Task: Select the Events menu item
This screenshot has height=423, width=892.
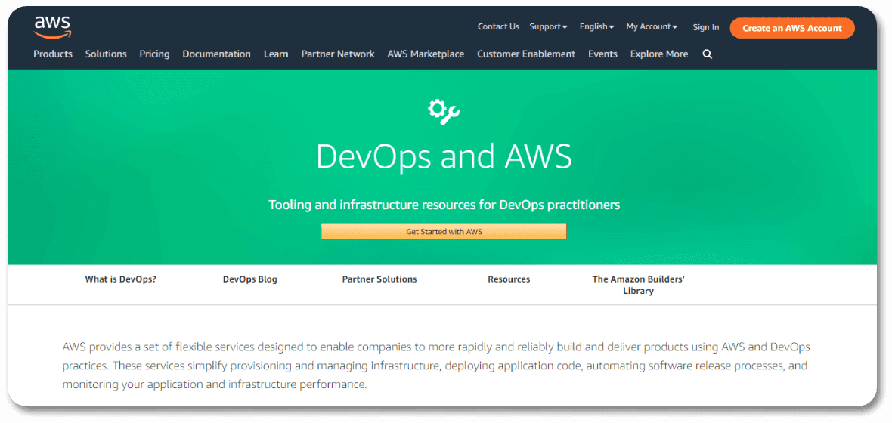Action: pyautogui.click(x=602, y=54)
